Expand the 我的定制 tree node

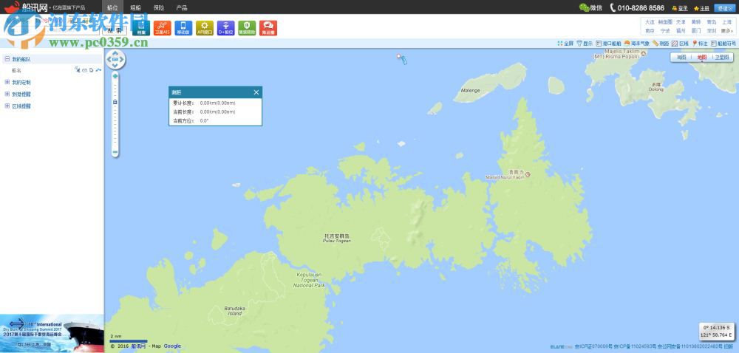7,82
